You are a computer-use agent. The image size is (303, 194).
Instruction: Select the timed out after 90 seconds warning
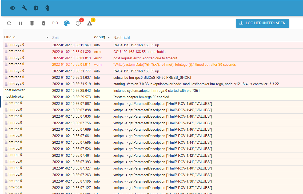tap(174, 65)
